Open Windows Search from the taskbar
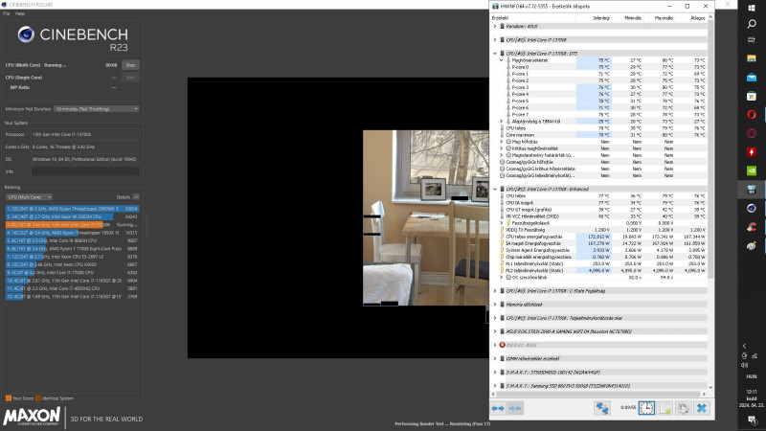Screen dimensions: 766x431 pos(752,23)
